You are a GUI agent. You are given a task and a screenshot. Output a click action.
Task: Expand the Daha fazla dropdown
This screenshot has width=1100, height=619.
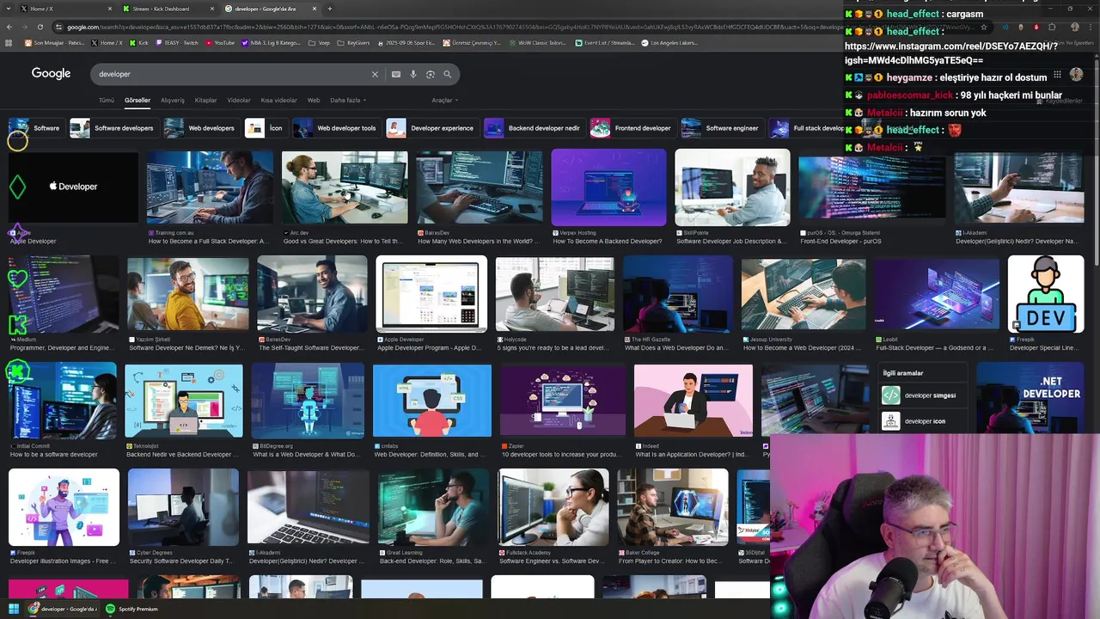tap(348, 101)
